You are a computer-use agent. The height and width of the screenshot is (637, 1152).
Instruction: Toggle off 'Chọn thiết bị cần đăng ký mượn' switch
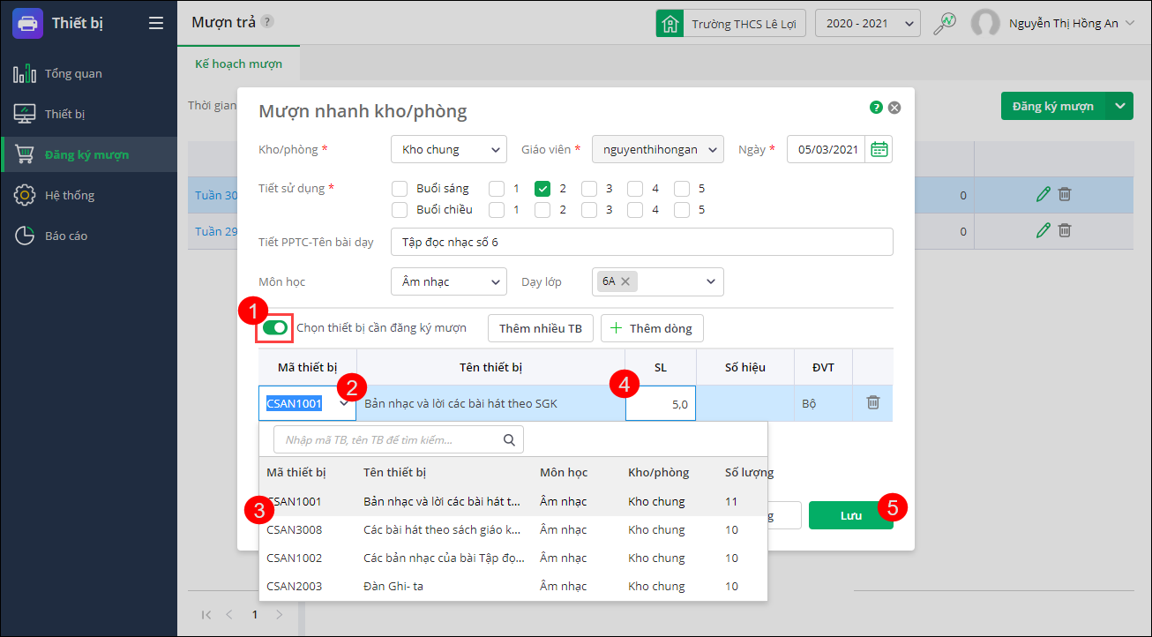click(x=275, y=328)
